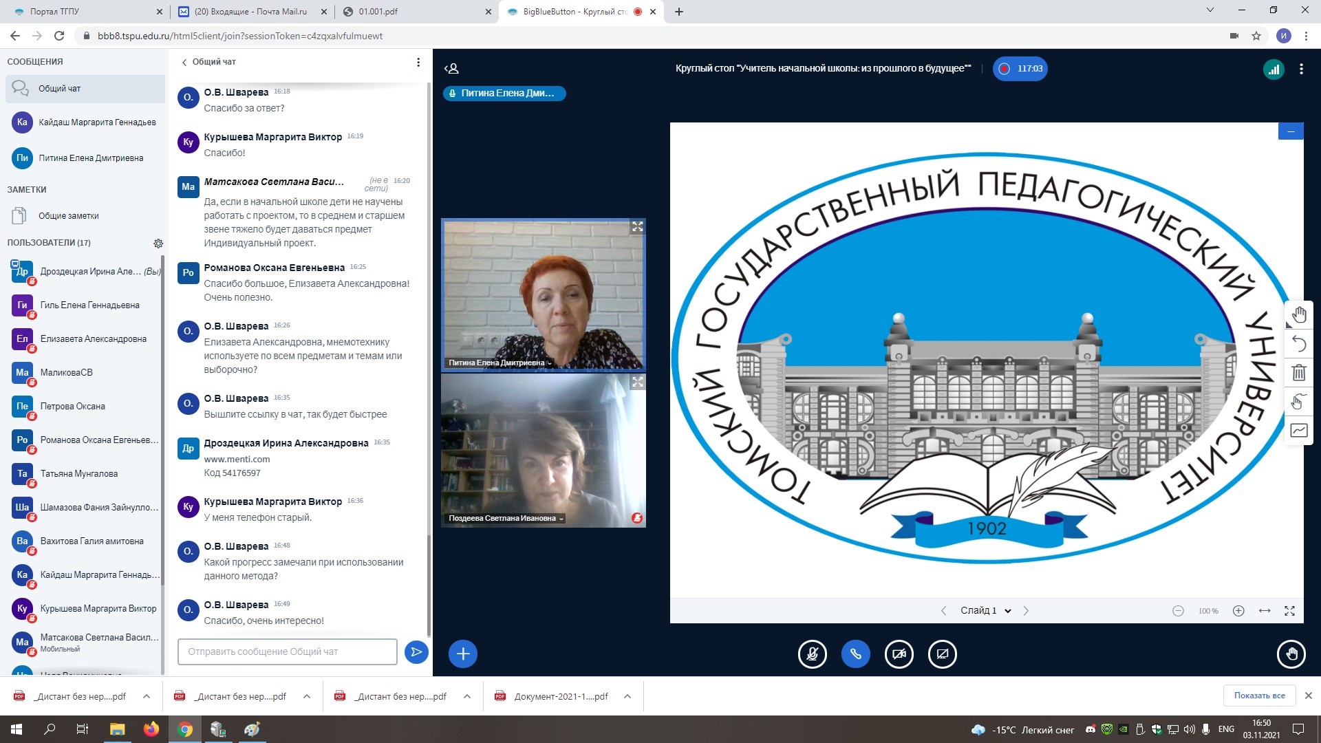Zoom out the presentation slide

pyautogui.click(x=1178, y=611)
